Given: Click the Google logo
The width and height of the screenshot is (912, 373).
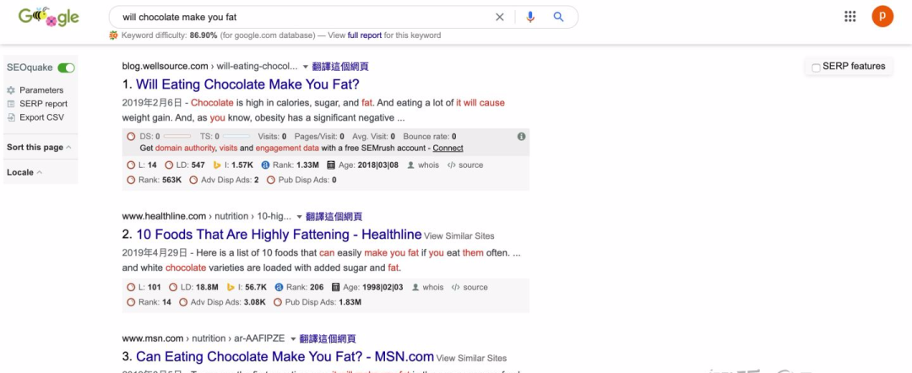Looking at the screenshot, I should point(48,17).
